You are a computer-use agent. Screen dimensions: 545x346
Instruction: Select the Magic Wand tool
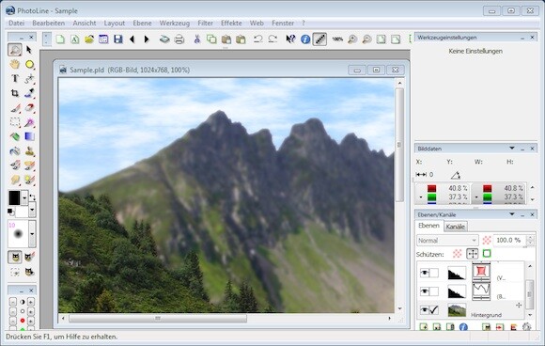(29, 122)
